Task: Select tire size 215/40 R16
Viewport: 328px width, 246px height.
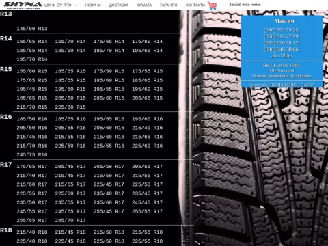Action: click(x=148, y=128)
